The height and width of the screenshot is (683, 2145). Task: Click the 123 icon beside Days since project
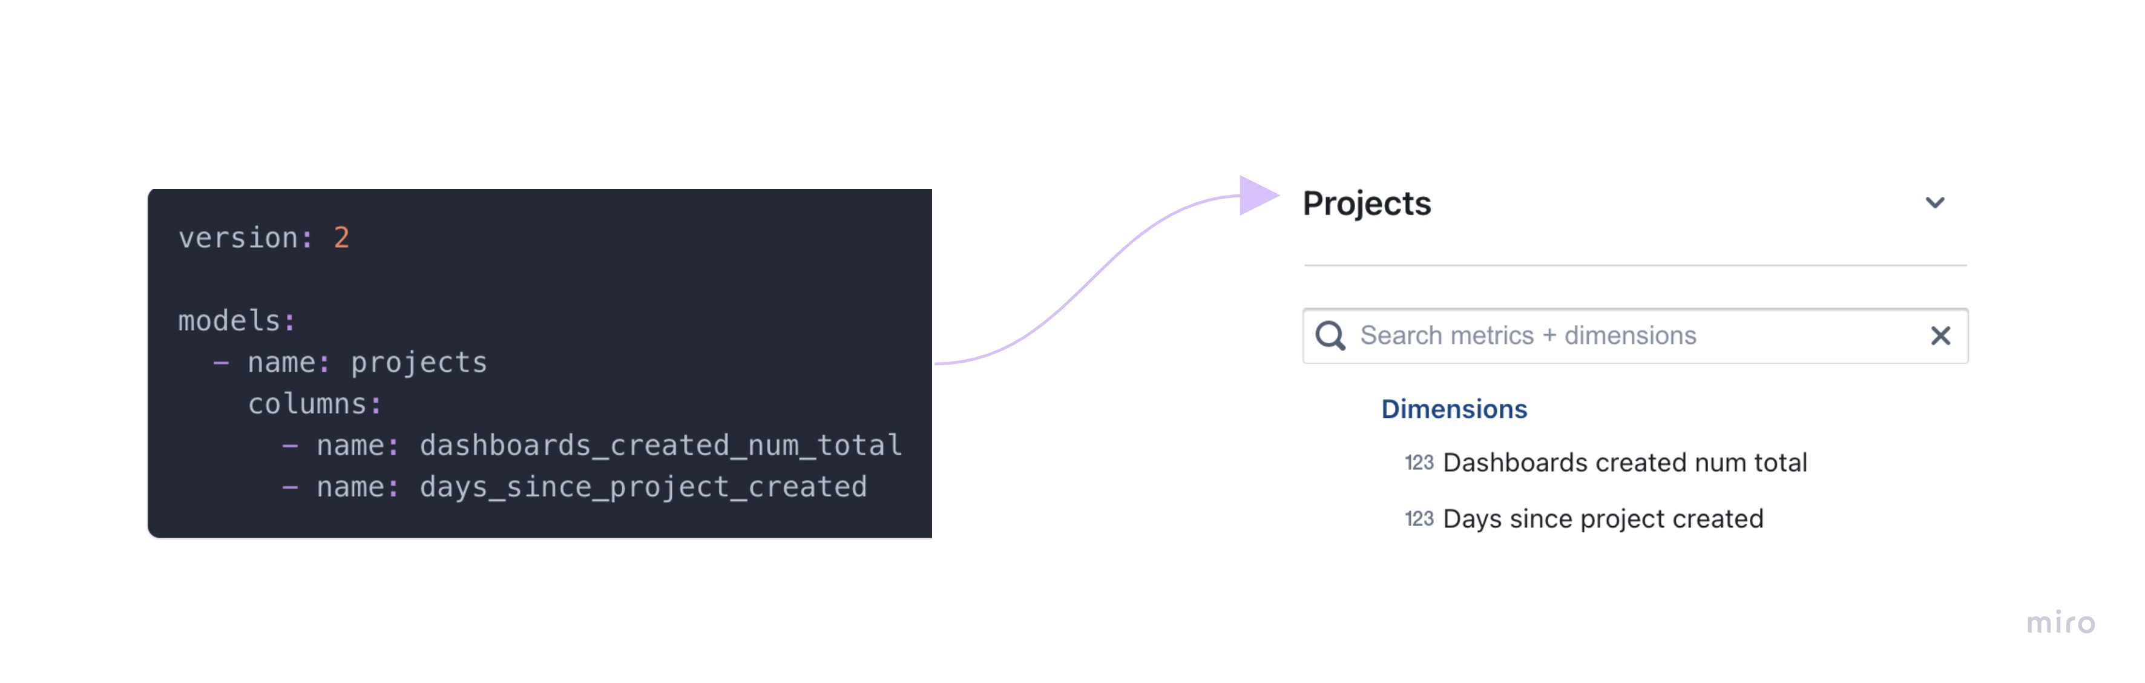[1419, 519]
